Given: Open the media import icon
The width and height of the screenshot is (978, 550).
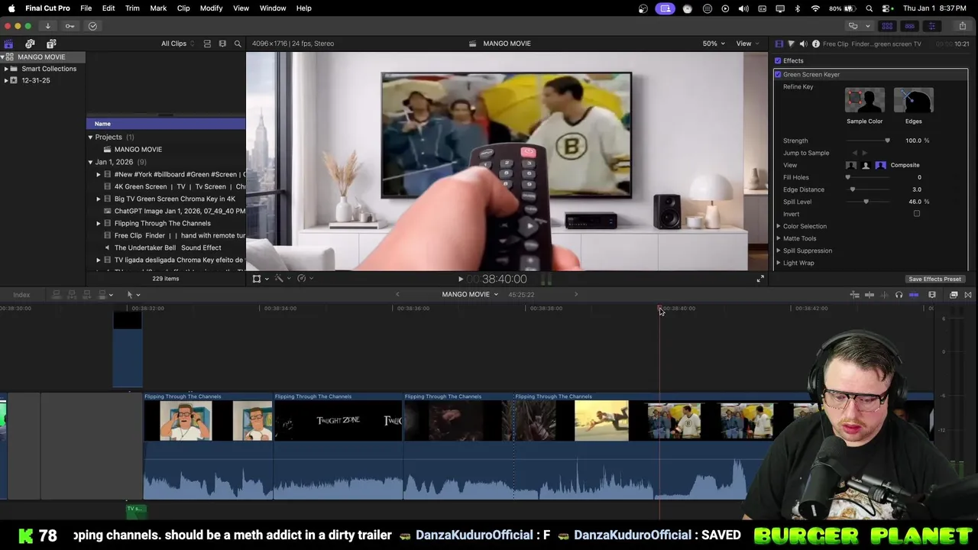Looking at the screenshot, I should click(x=47, y=26).
